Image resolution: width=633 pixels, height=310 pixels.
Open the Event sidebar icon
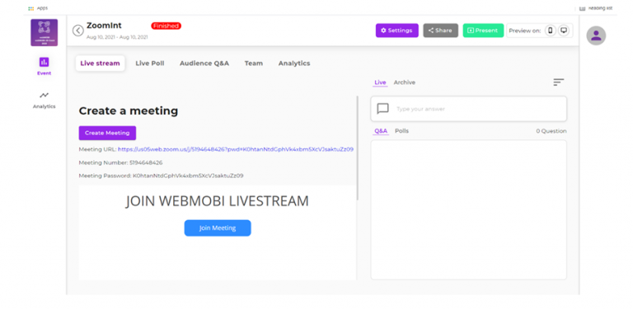pos(44,62)
